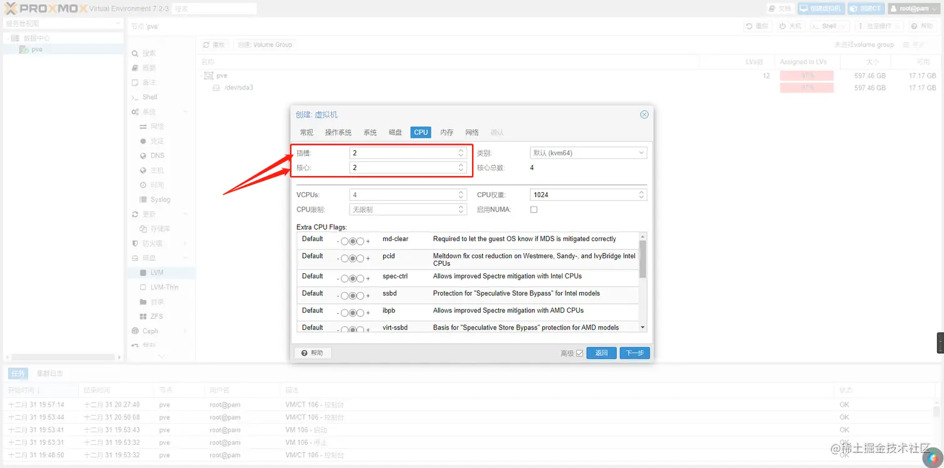944x468 pixels.
Task: Open the 批量操作 bulk actions dropdown
Action: coord(879,26)
